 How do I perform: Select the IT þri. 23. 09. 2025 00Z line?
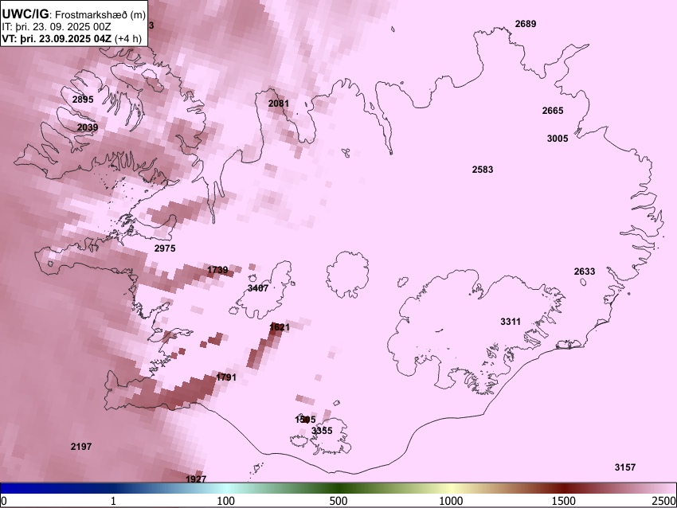(56, 27)
